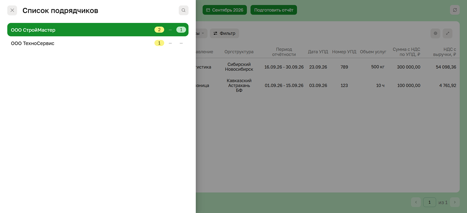Click the 10 ч volume cell
467x213 pixels.
point(380,85)
